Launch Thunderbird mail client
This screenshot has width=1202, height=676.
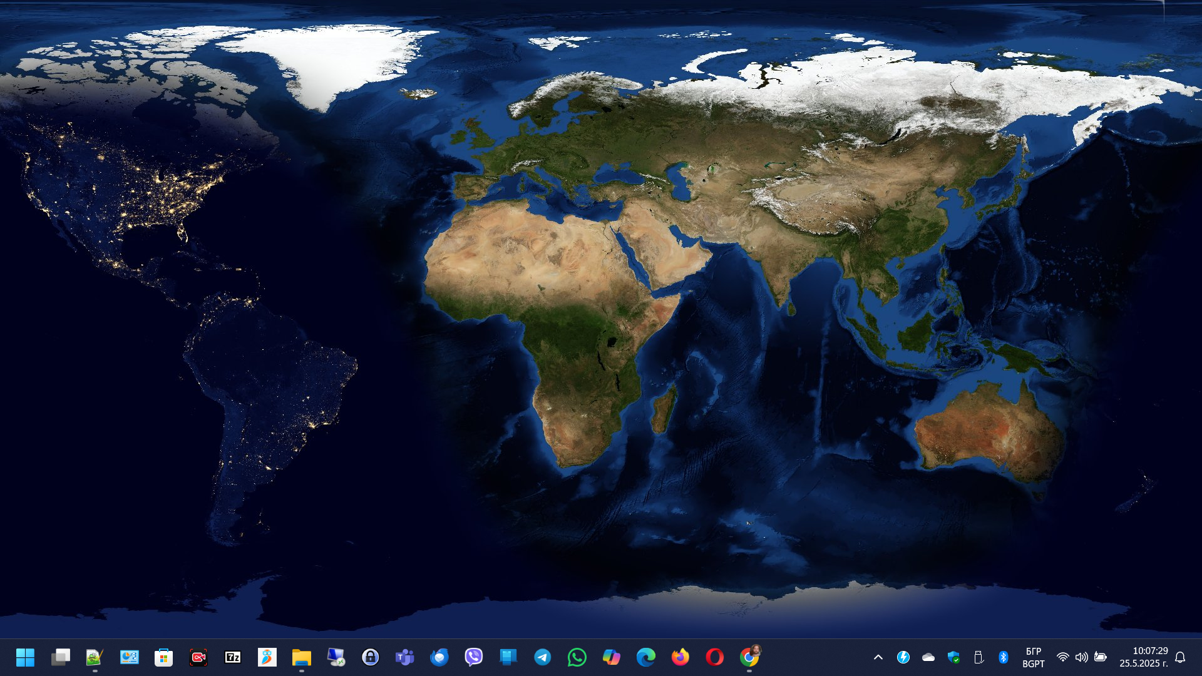click(439, 657)
